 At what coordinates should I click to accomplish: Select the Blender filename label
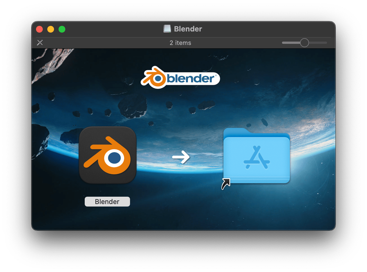107,201
